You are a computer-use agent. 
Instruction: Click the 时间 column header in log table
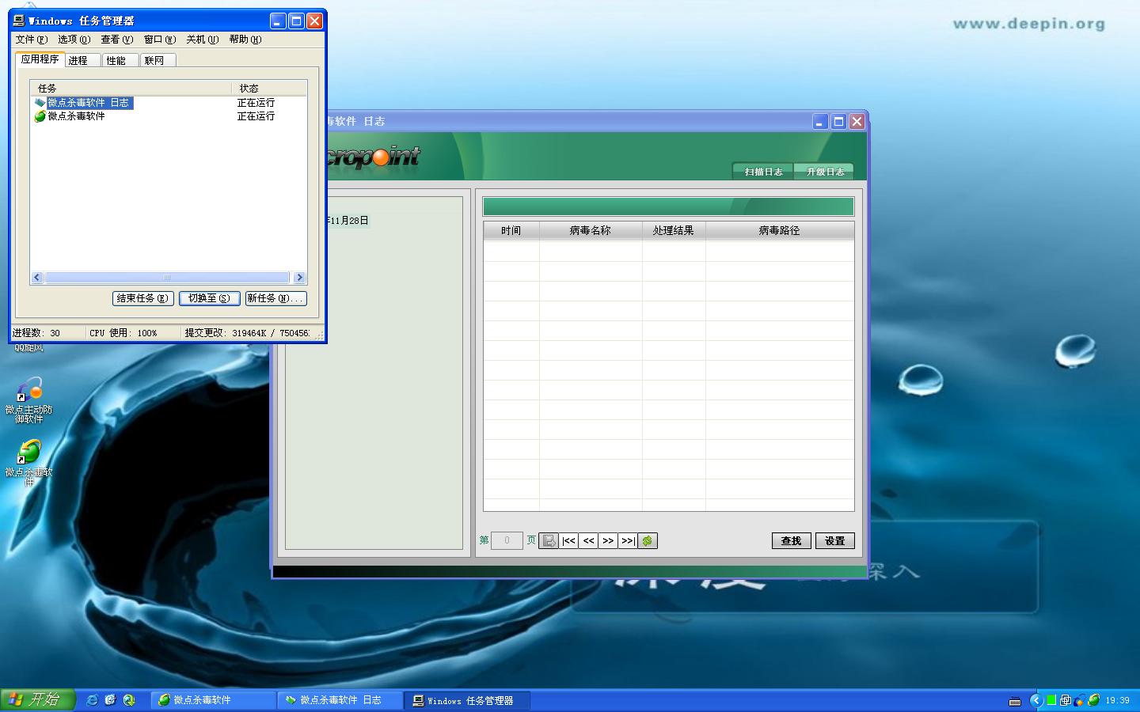[511, 230]
